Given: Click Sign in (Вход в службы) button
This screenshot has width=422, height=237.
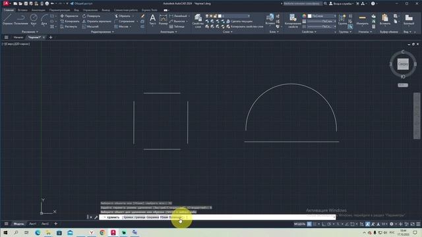Looking at the screenshot, I should pyautogui.click(x=341, y=3).
